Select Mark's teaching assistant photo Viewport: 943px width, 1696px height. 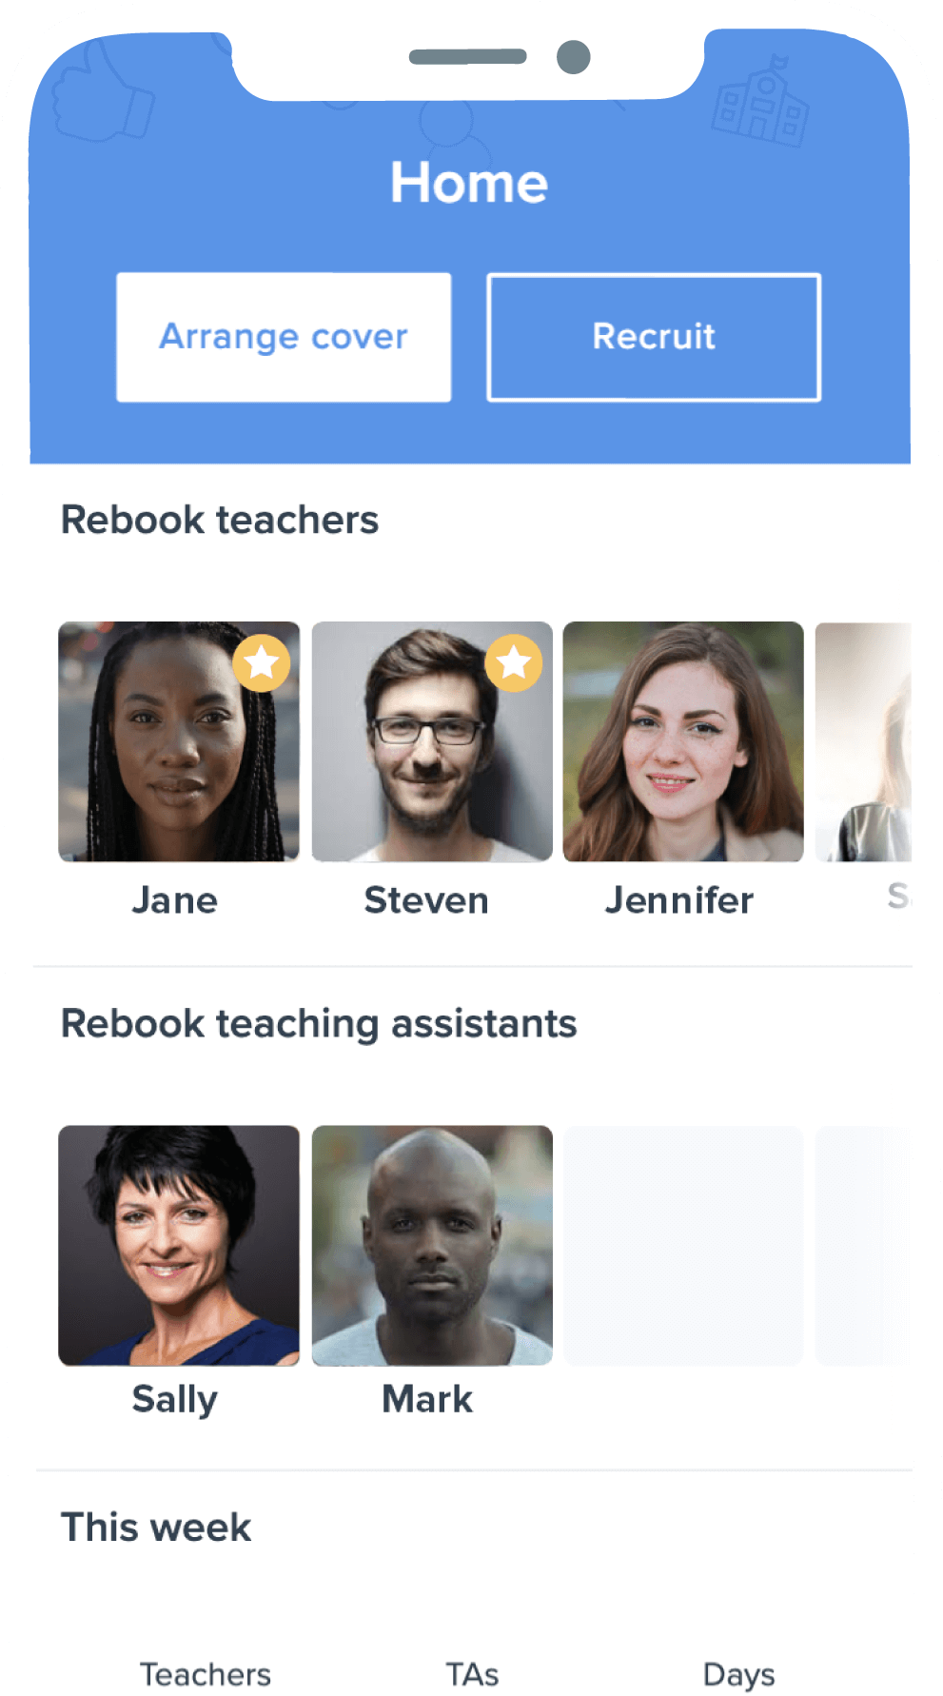[432, 1245]
